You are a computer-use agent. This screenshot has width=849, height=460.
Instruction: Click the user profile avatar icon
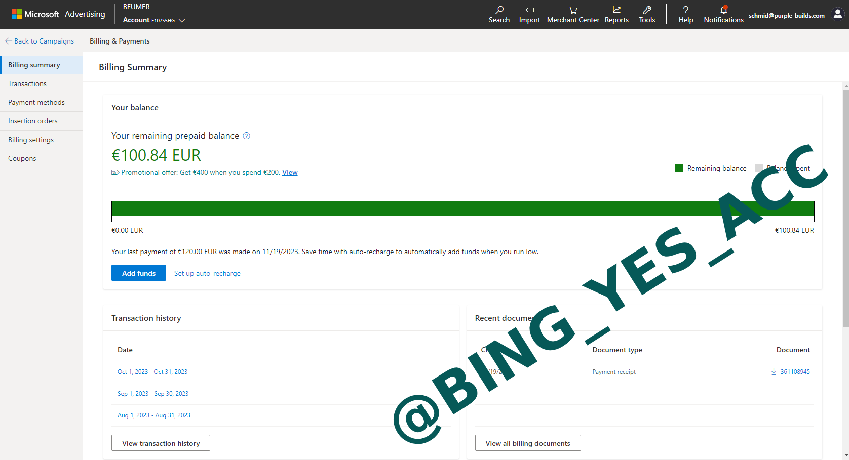(x=838, y=15)
